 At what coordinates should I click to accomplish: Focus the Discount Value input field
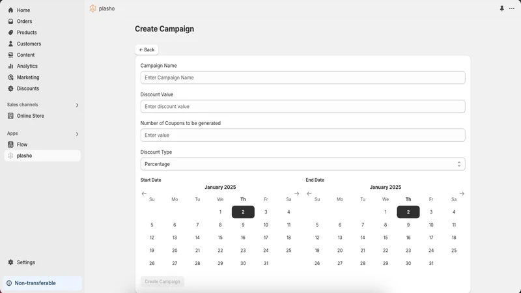pos(303,106)
